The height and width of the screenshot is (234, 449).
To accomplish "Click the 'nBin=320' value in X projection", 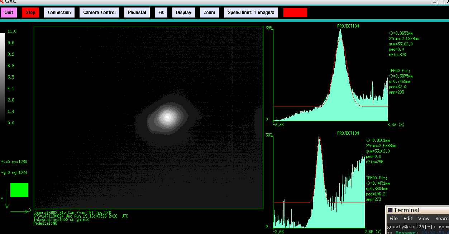I will click(397, 55).
